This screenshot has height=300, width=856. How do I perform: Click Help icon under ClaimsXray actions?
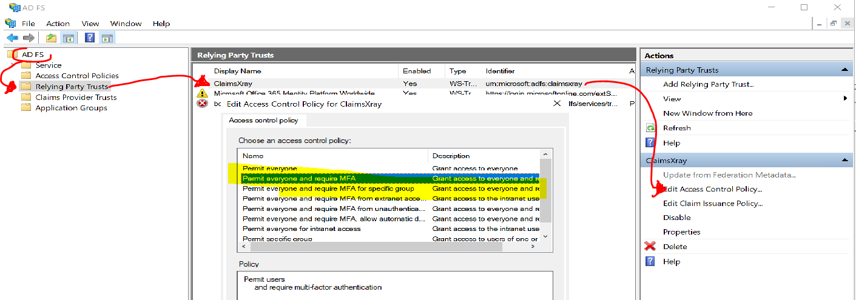(x=650, y=262)
